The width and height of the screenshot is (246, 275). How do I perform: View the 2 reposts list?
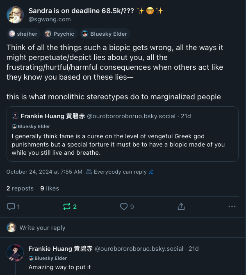[x=20, y=188]
